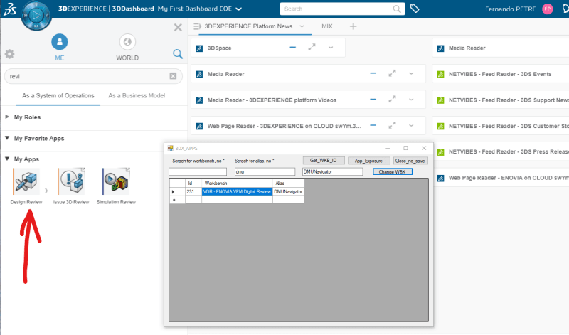Select As a System of Operations tab

coord(58,95)
